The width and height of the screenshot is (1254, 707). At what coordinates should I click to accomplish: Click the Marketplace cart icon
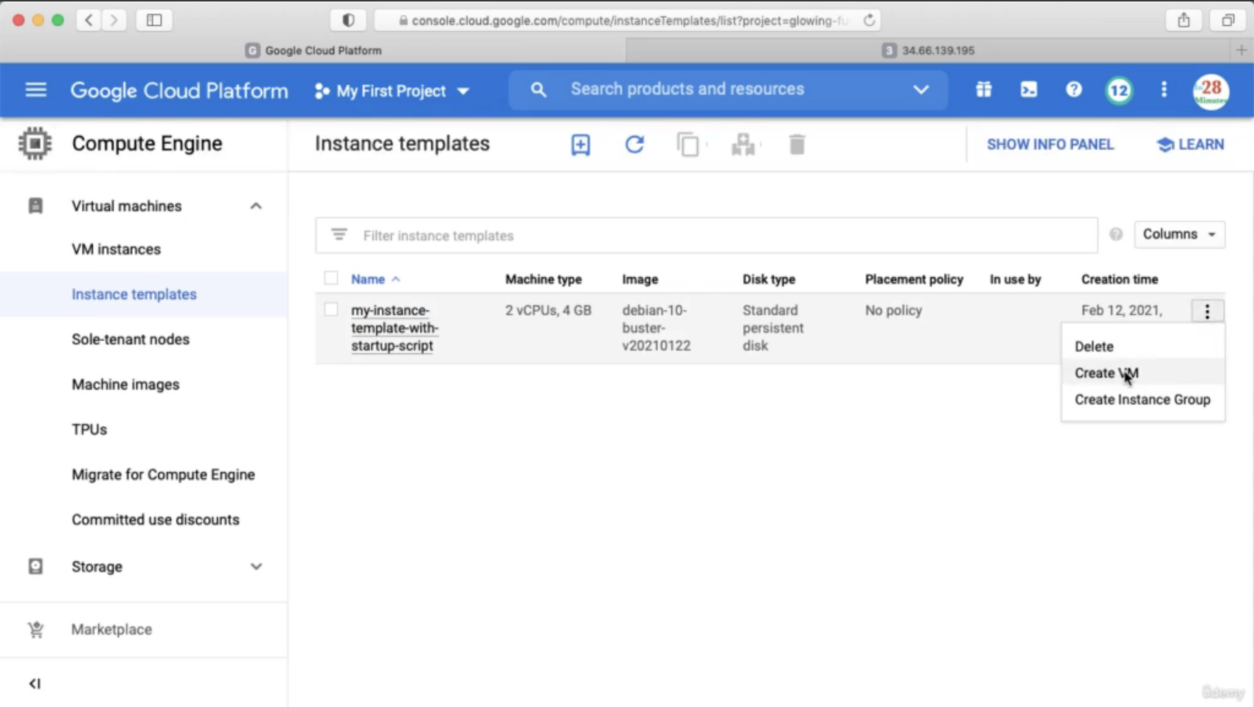(x=35, y=630)
